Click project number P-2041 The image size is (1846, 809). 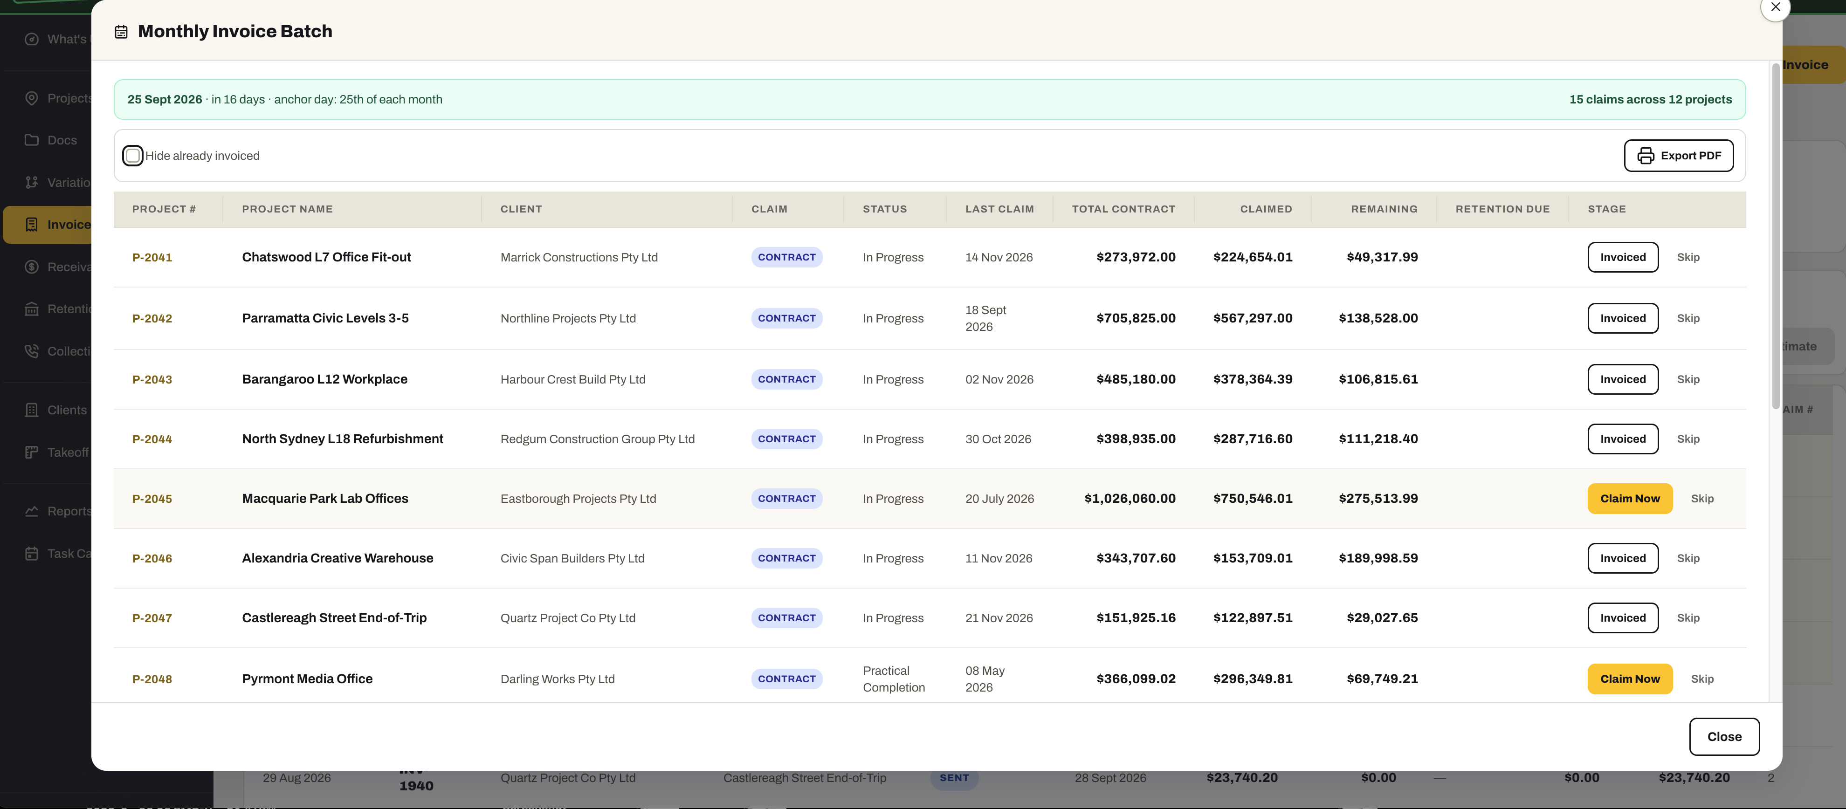[152, 257]
